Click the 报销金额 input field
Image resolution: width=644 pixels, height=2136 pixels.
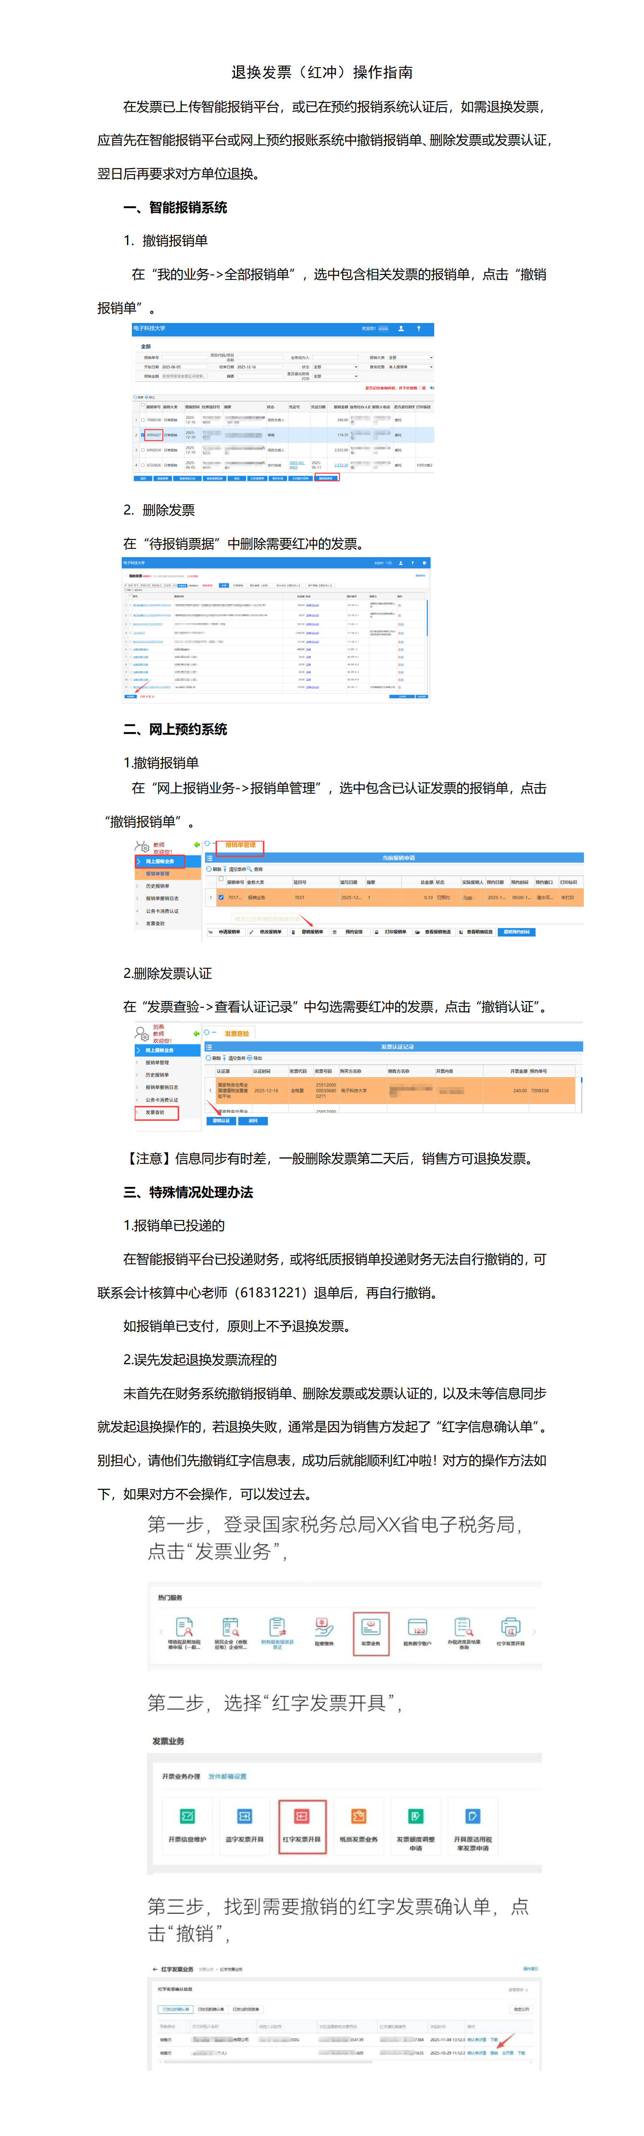pyautogui.click(x=184, y=377)
